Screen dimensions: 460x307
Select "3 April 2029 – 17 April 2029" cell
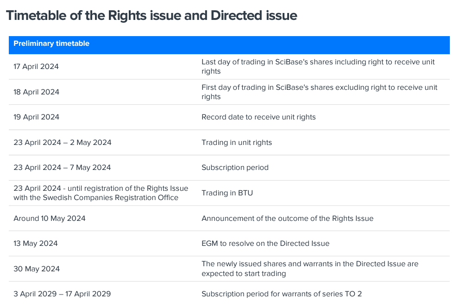click(x=62, y=294)
